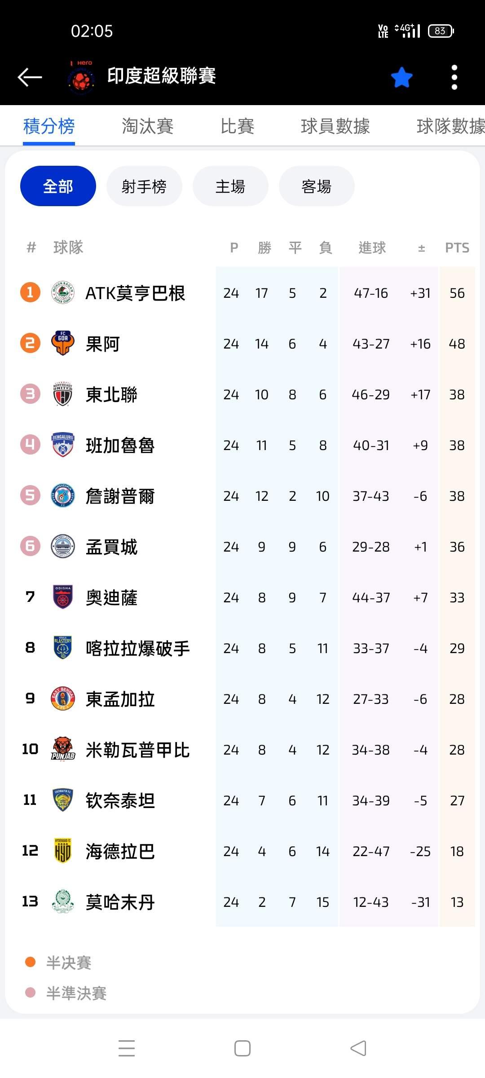This screenshot has width=485, height=1078.
Task: Tap the NorthEast United crest icon
Action: click(63, 394)
